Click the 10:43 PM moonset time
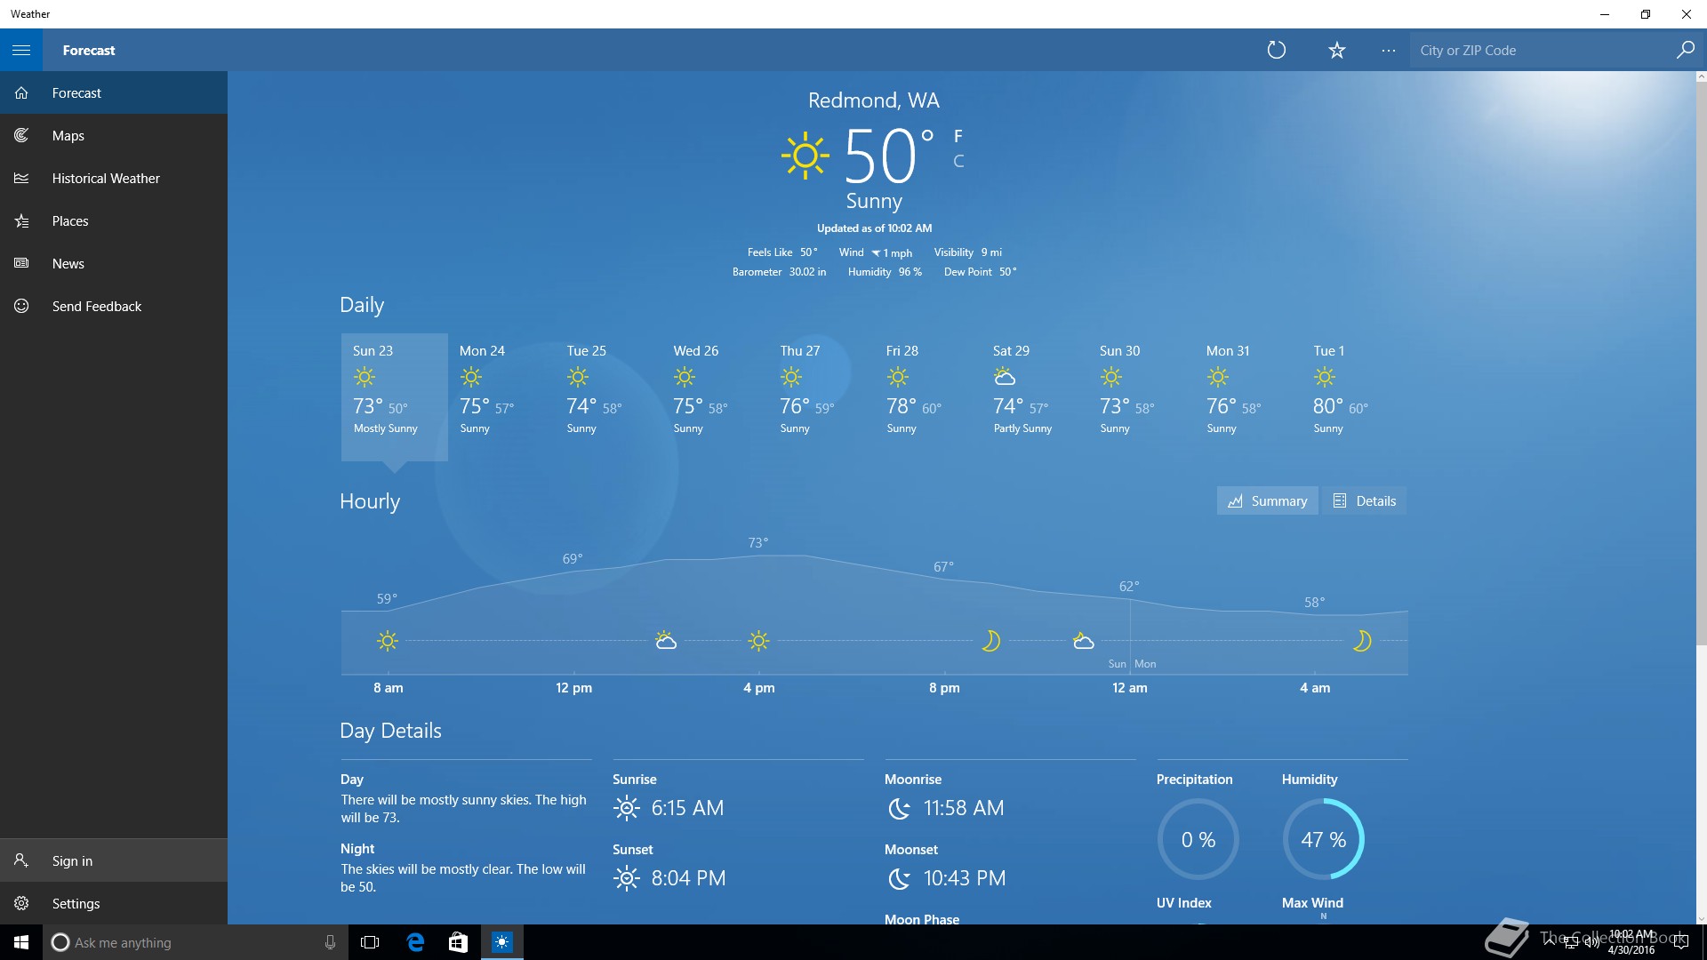This screenshot has height=960, width=1707. tap(965, 878)
